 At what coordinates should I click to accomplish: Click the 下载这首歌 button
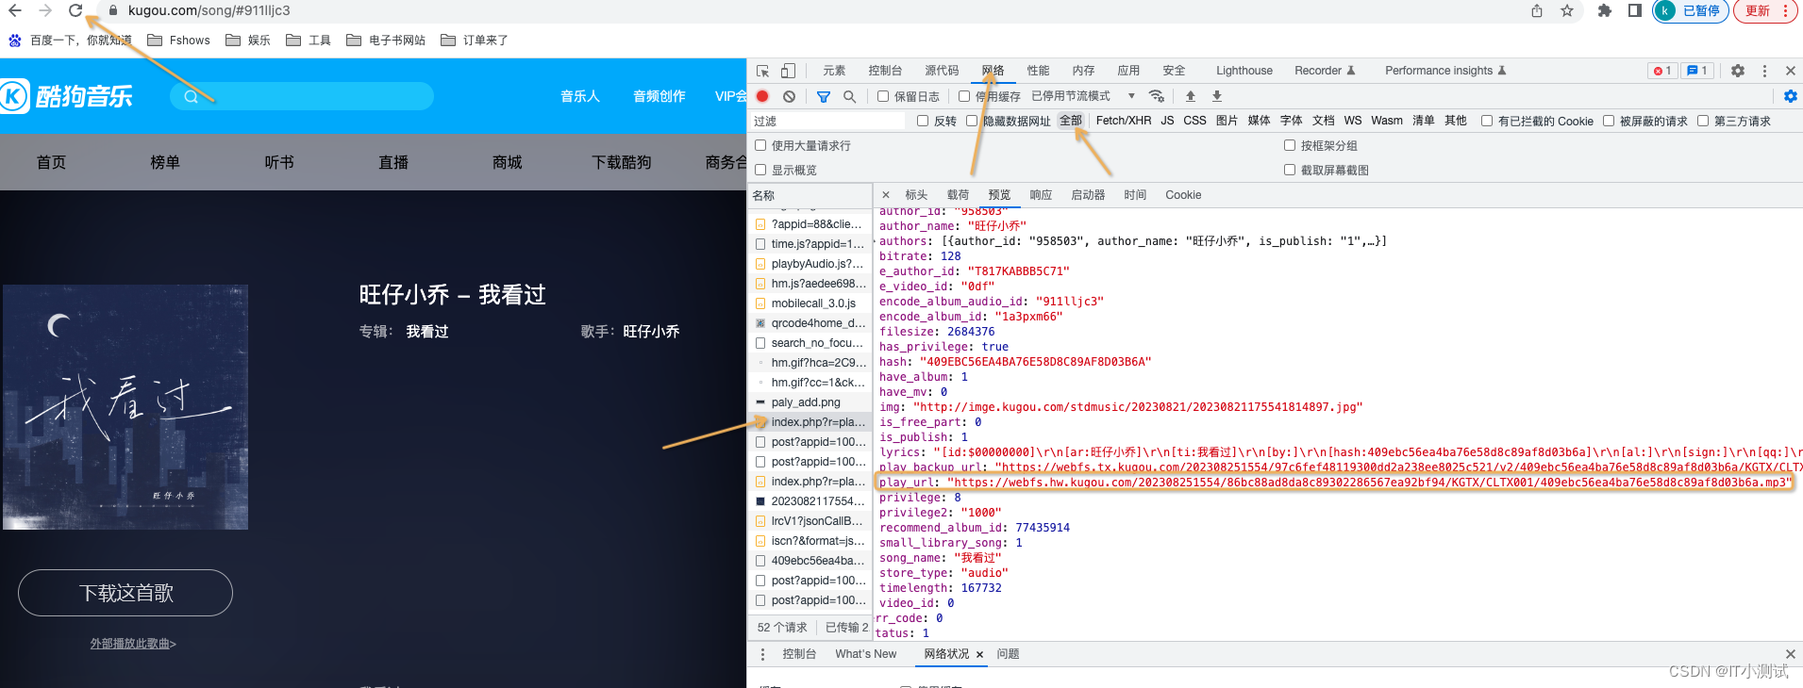(x=125, y=593)
